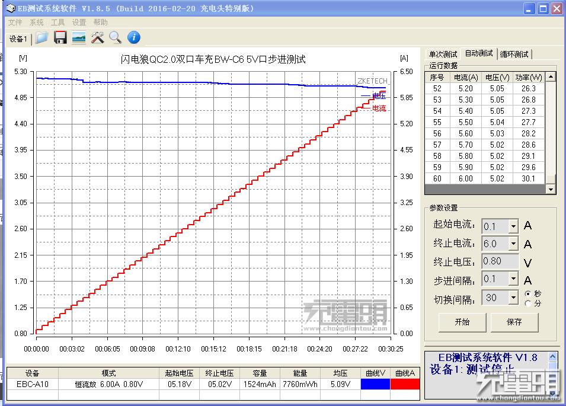
Task: Click the 30.1 power value cell
Action: click(528, 178)
